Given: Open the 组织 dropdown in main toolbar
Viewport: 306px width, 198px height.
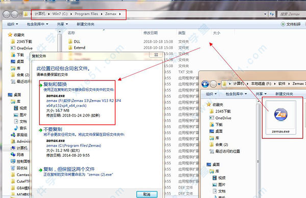Looking at the screenshot, I should pos(12,24).
